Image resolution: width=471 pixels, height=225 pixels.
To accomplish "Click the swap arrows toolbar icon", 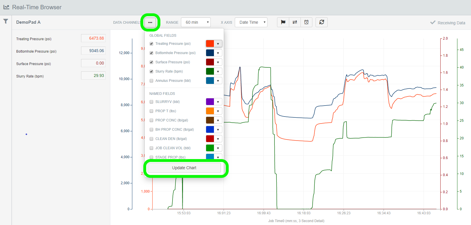I will coord(295,22).
